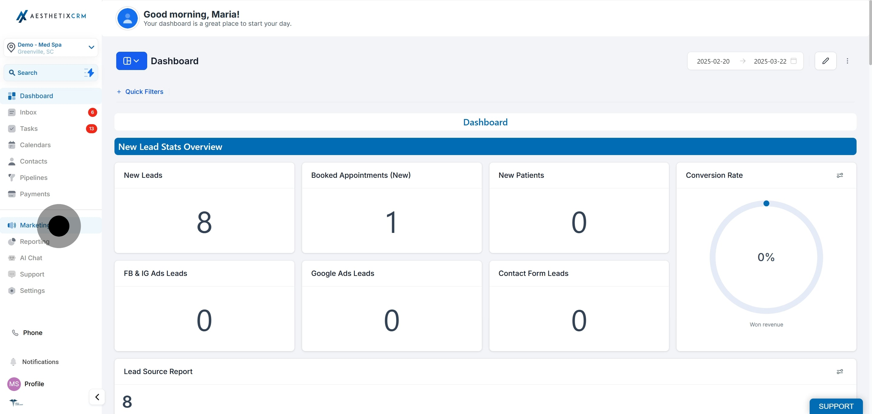Collapse the sidebar with arrow toggle

97,397
